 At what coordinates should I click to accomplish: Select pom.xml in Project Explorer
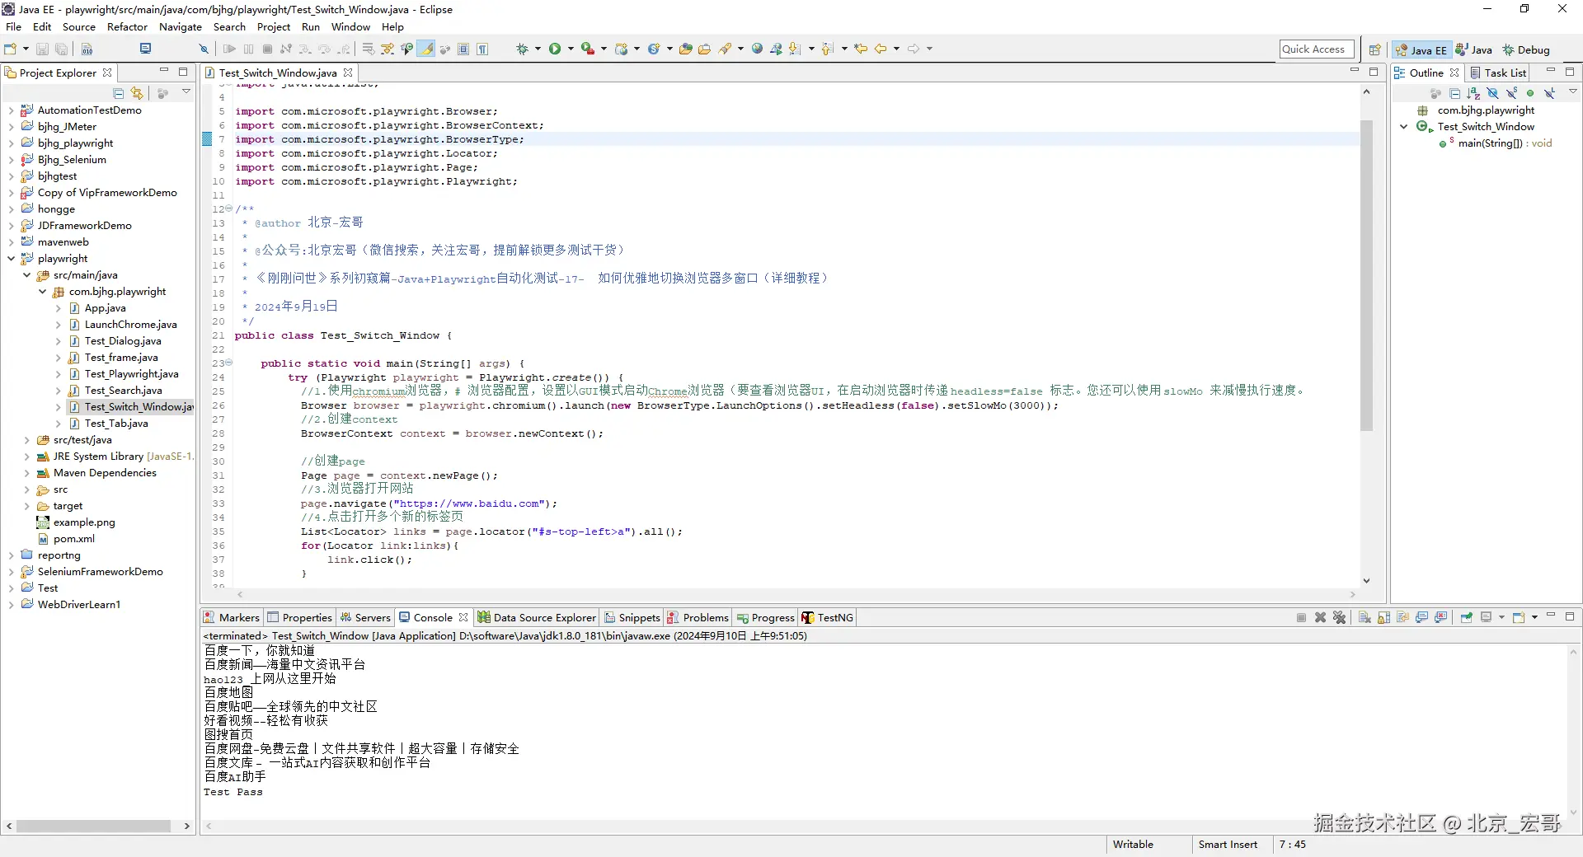click(x=73, y=539)
